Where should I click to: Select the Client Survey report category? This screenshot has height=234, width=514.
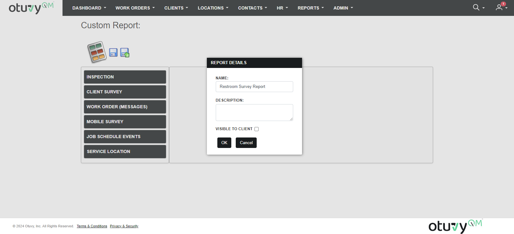pos(125,92)
